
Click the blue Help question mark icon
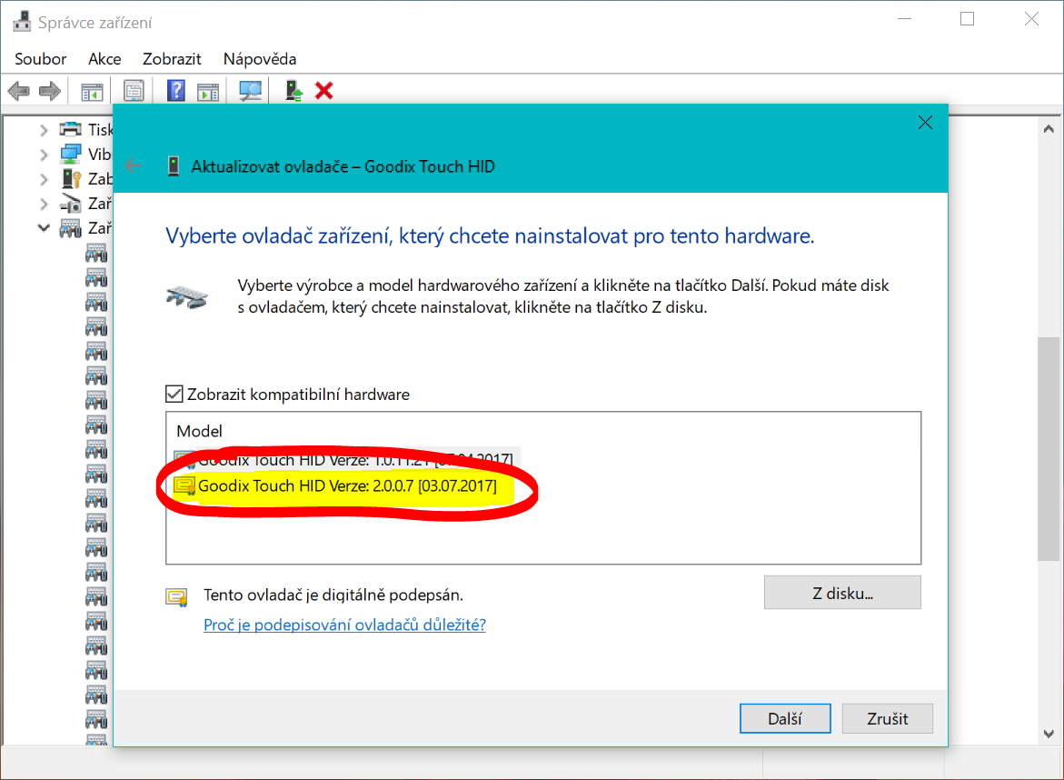176,91
